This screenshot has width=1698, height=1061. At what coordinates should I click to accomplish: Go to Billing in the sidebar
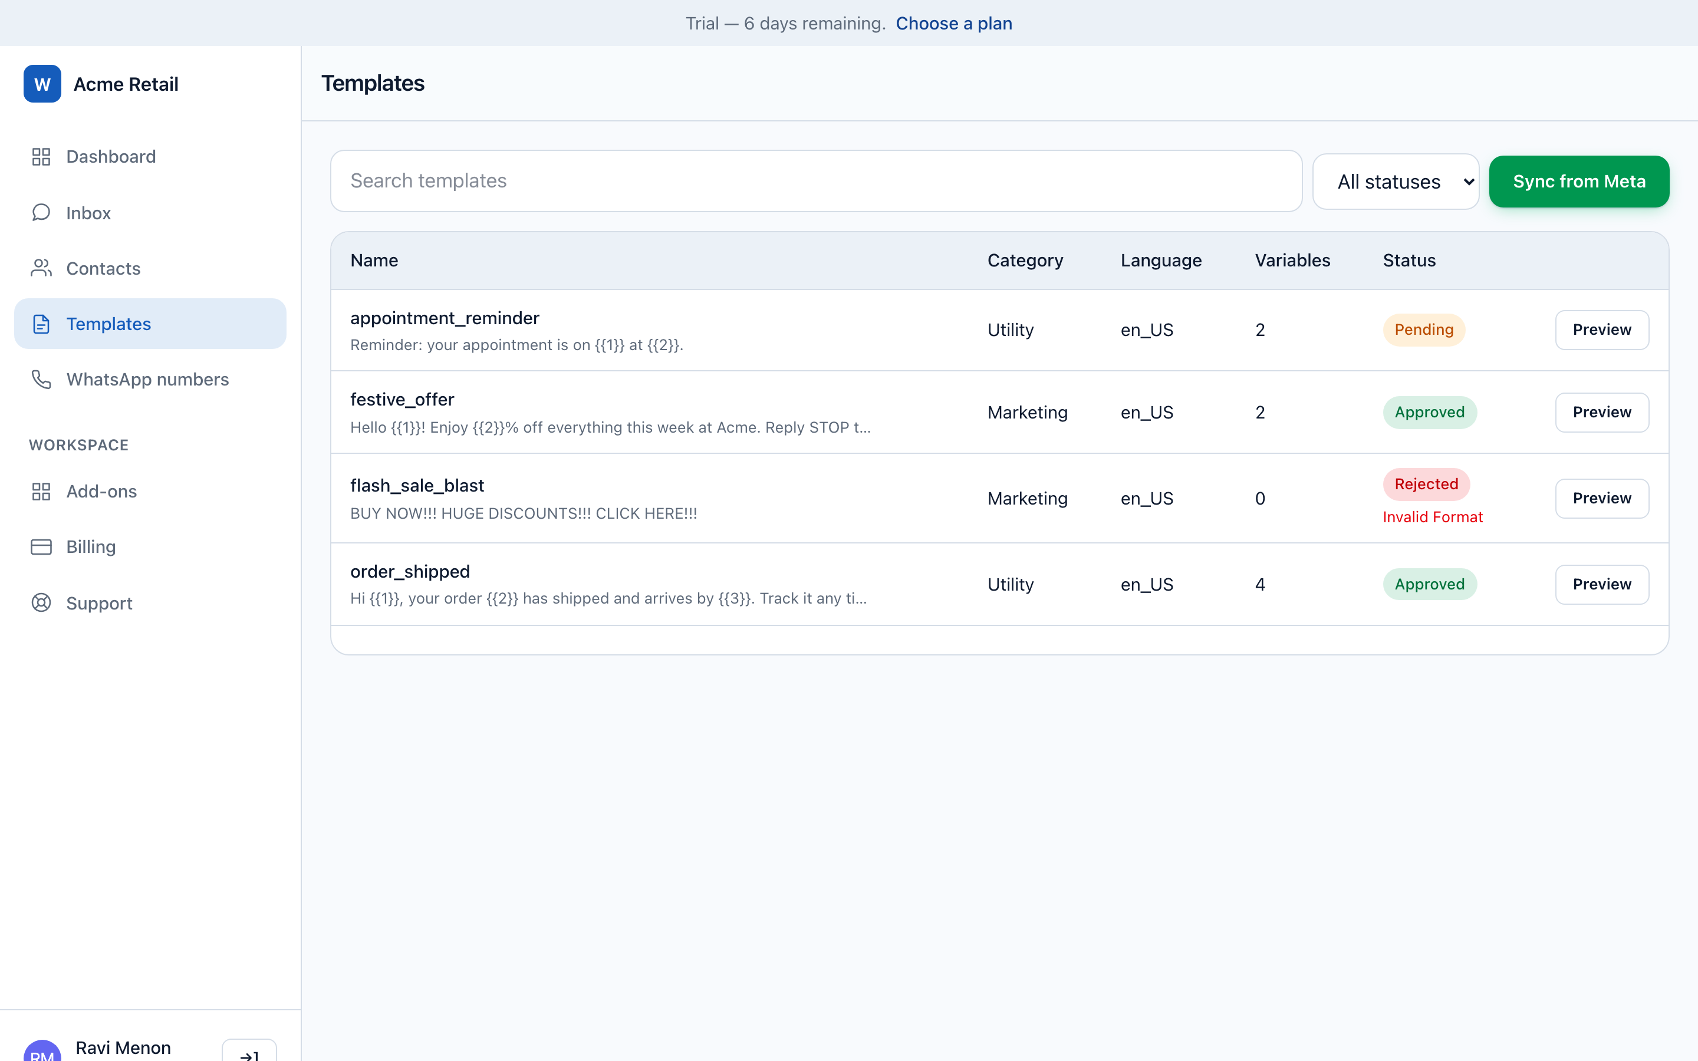click(x=150, y=546)
